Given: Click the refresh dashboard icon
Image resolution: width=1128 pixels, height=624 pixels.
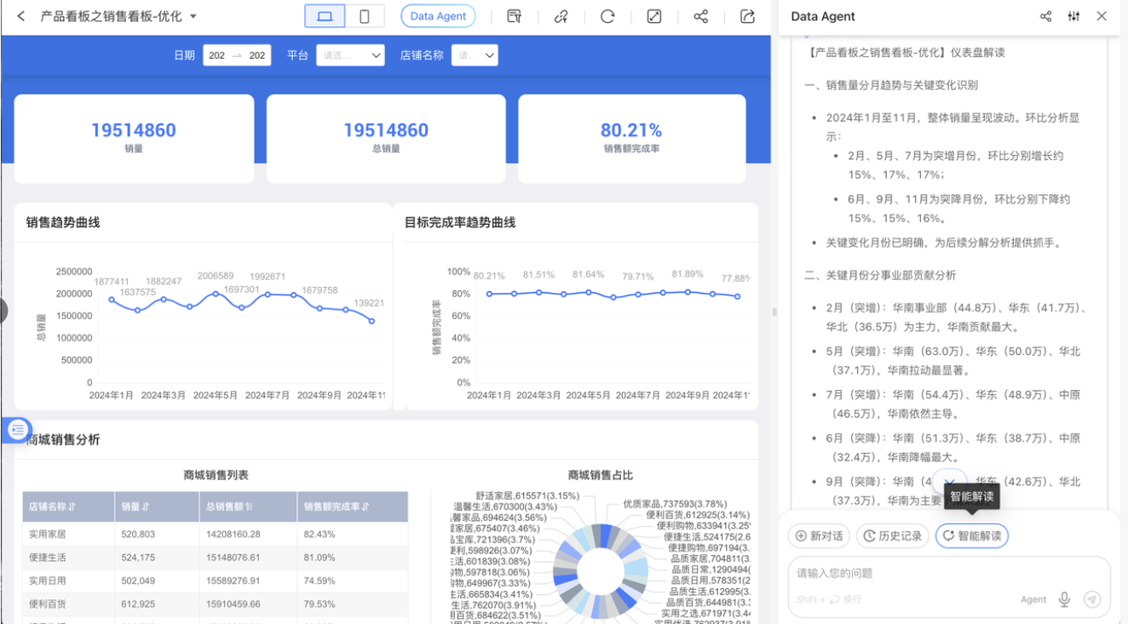Looking at the screenshot, I should [608, 16].
